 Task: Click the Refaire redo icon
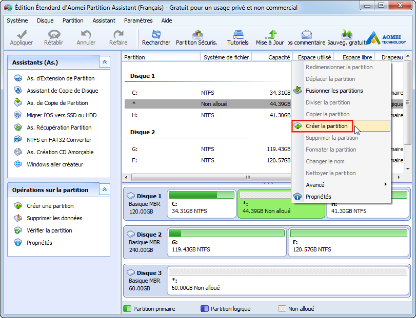point(118,35)
